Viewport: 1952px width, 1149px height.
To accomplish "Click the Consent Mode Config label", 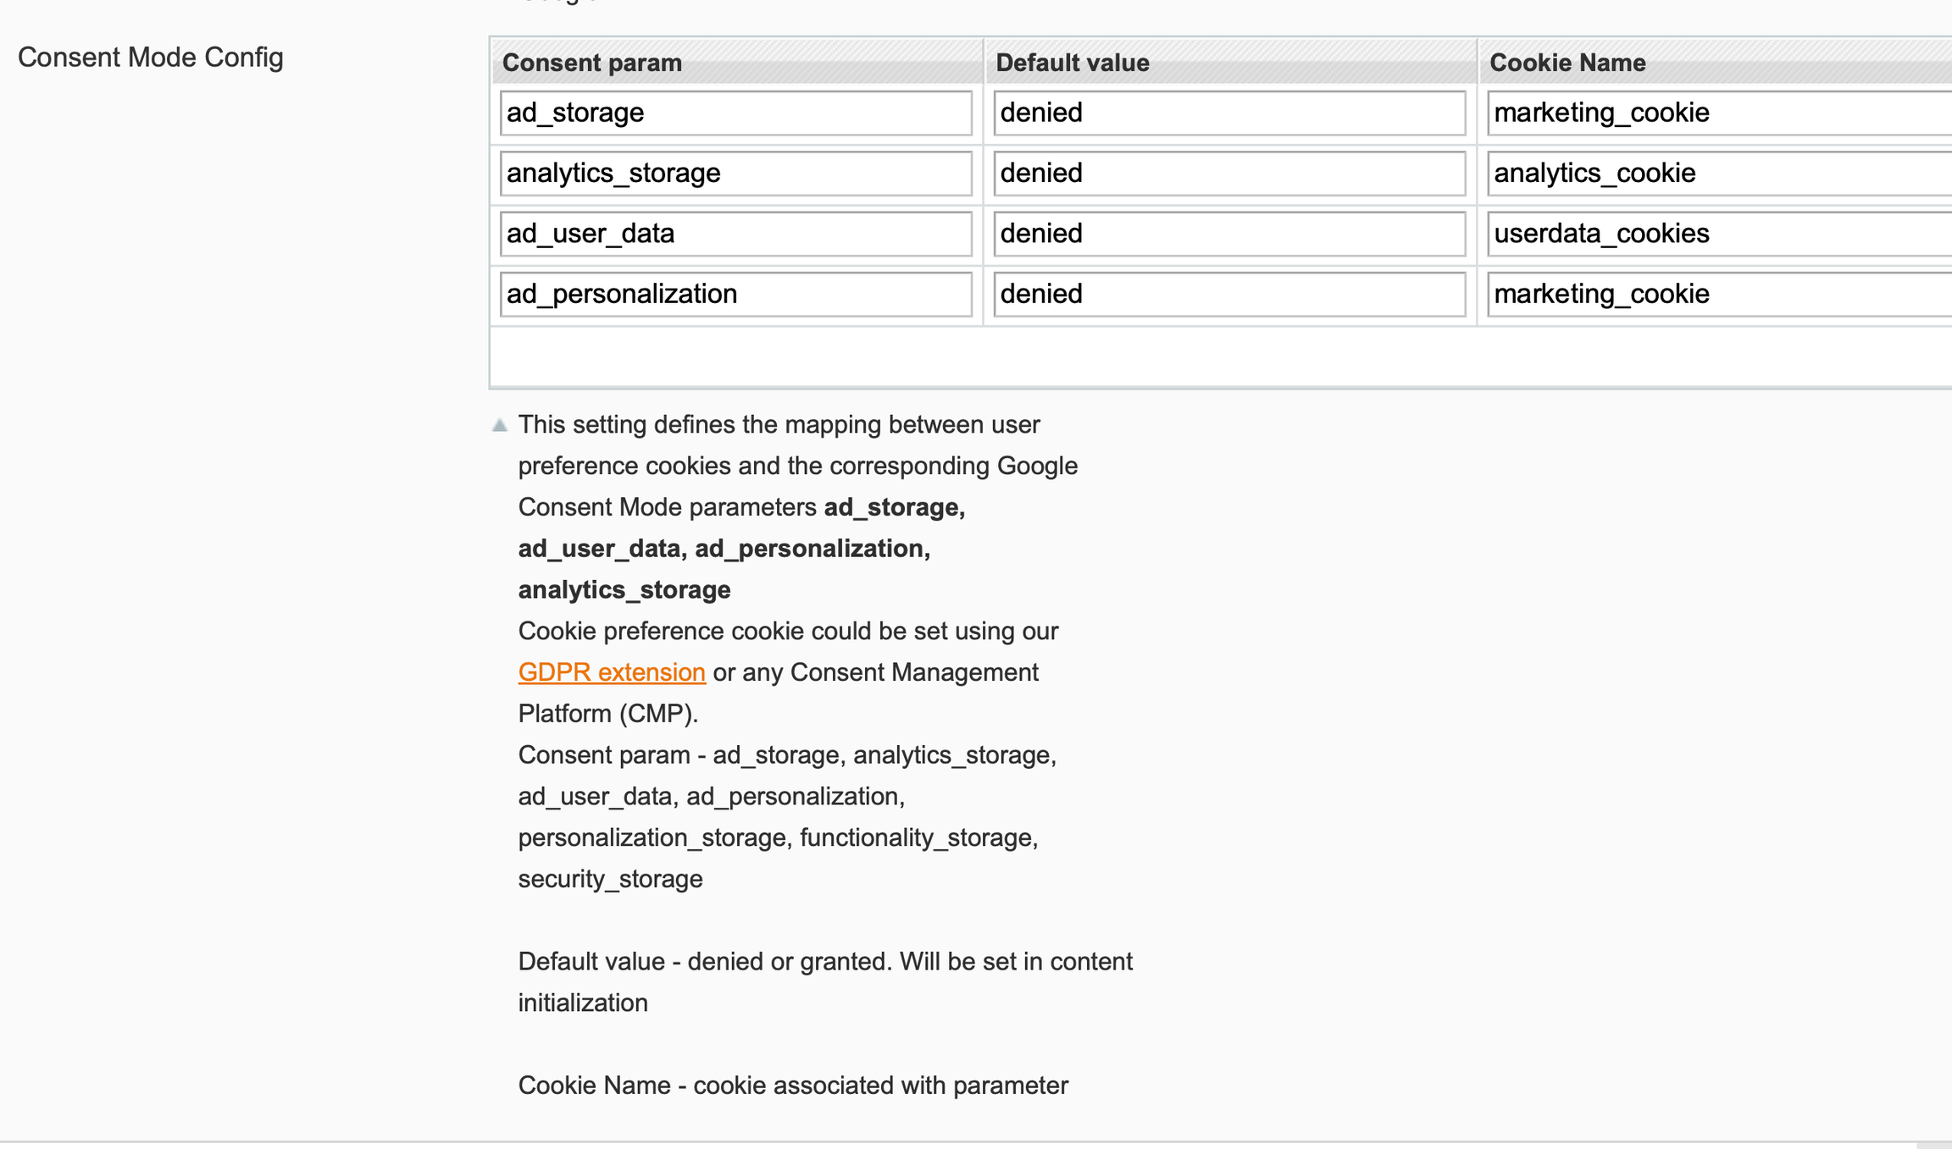I will coord(150,58).
